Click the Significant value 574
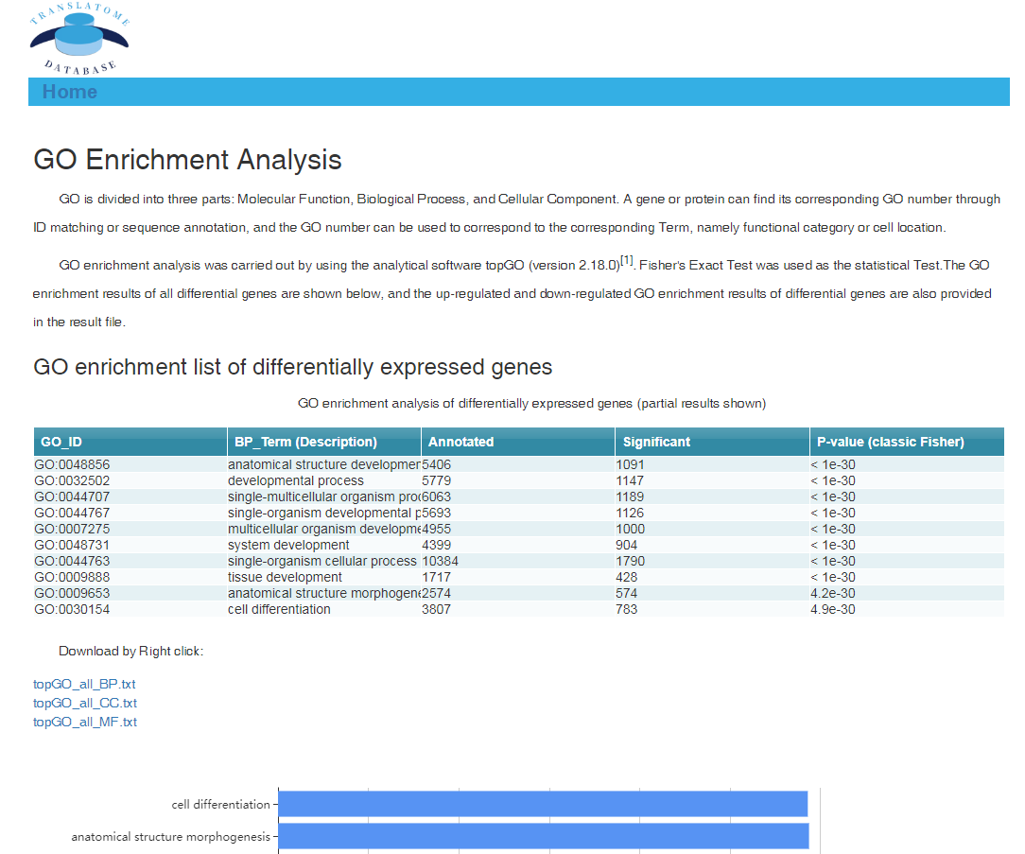This screenshot has height=854, width=1025. [x=627, y=593]
